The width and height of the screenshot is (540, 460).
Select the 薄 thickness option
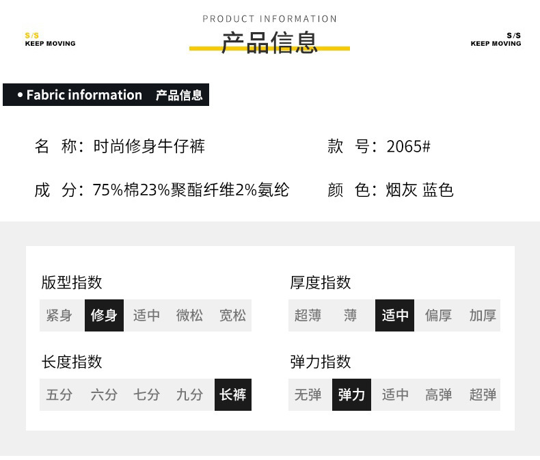pos(350,315)
